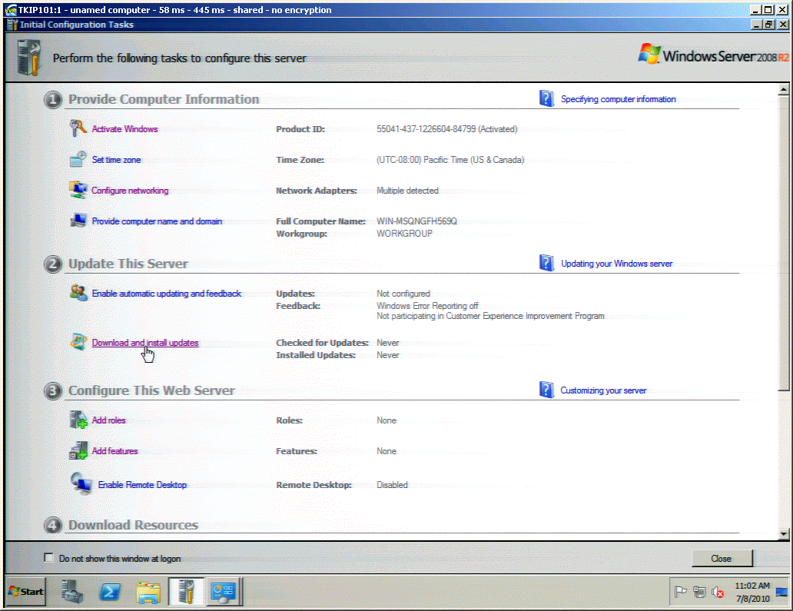This screenshot has height=611, width=793.
Task: Click the automatic updating people icon
Action: pyautogui.click(x=78, y=292)
